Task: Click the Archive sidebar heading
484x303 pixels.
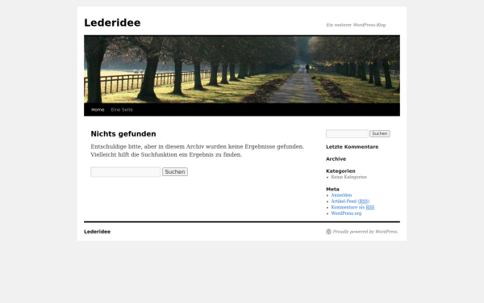Action: 336,159
